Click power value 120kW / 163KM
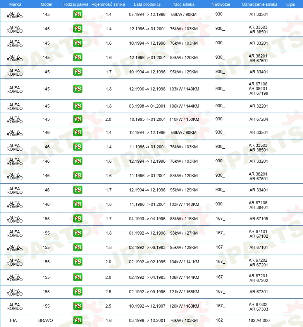This screenshot has height=327, width=303. pos(184,306)
